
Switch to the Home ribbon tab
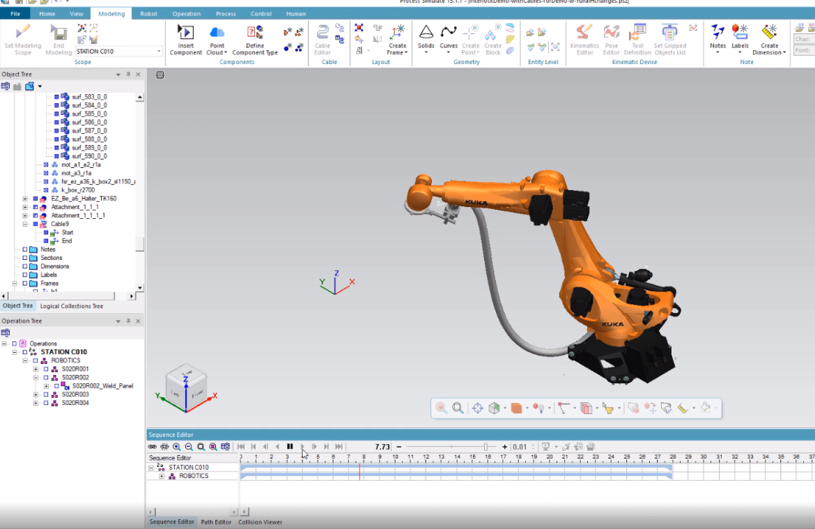click(47, 13)
